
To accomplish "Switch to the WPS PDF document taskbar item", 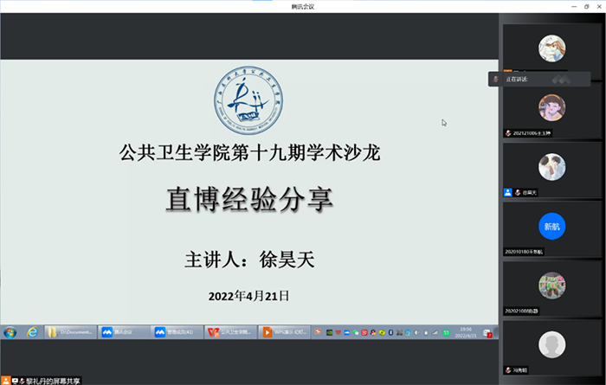I will coord(232,332).
